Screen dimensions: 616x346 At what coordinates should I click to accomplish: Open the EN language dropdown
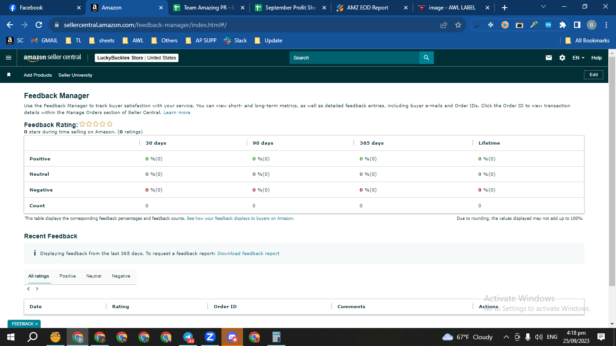[578, 58]
